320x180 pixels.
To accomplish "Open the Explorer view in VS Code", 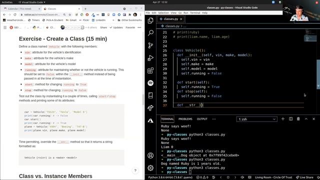I will point(150,20).
